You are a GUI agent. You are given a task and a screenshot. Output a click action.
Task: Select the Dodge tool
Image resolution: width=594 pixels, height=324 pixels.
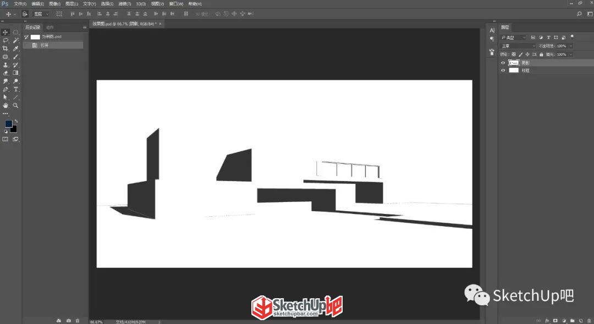pos(15,81)
